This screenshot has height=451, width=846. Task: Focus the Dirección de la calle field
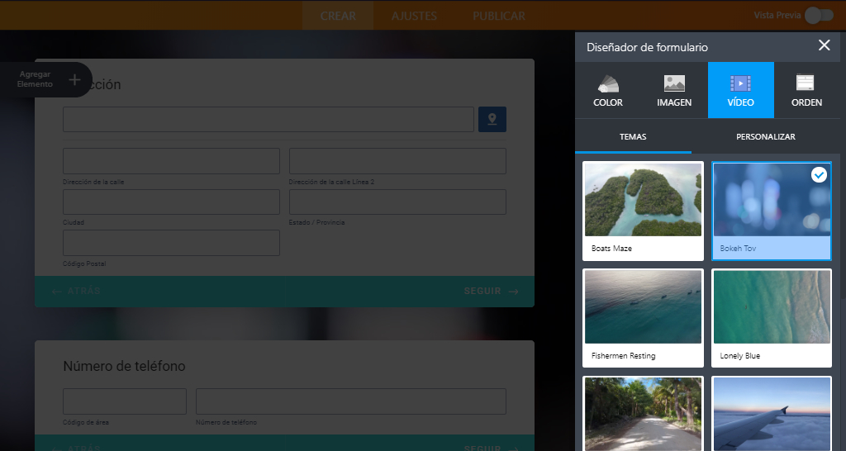171,161
